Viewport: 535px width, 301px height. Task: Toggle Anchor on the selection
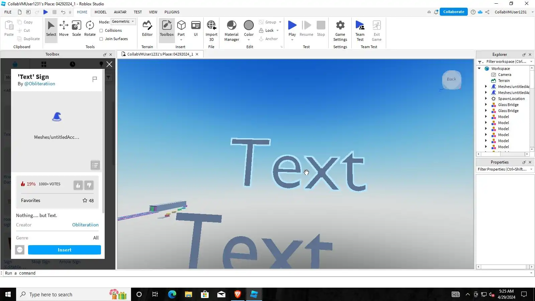[268, 39]
